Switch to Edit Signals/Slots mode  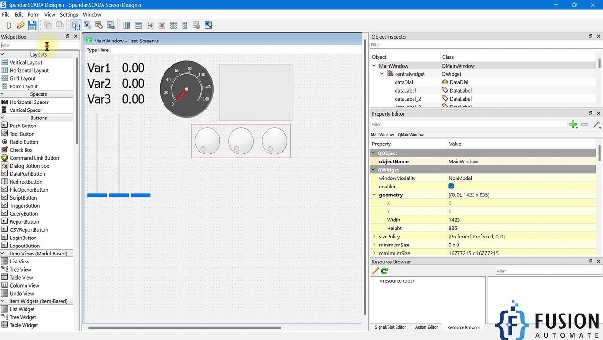[87, 25]
